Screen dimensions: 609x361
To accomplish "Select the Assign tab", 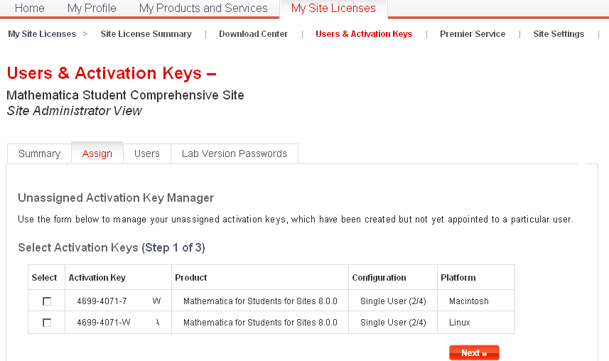I will [x=97, y=153].
